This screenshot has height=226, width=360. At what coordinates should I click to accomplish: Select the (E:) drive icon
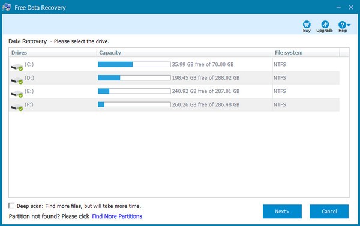[17, 94]
